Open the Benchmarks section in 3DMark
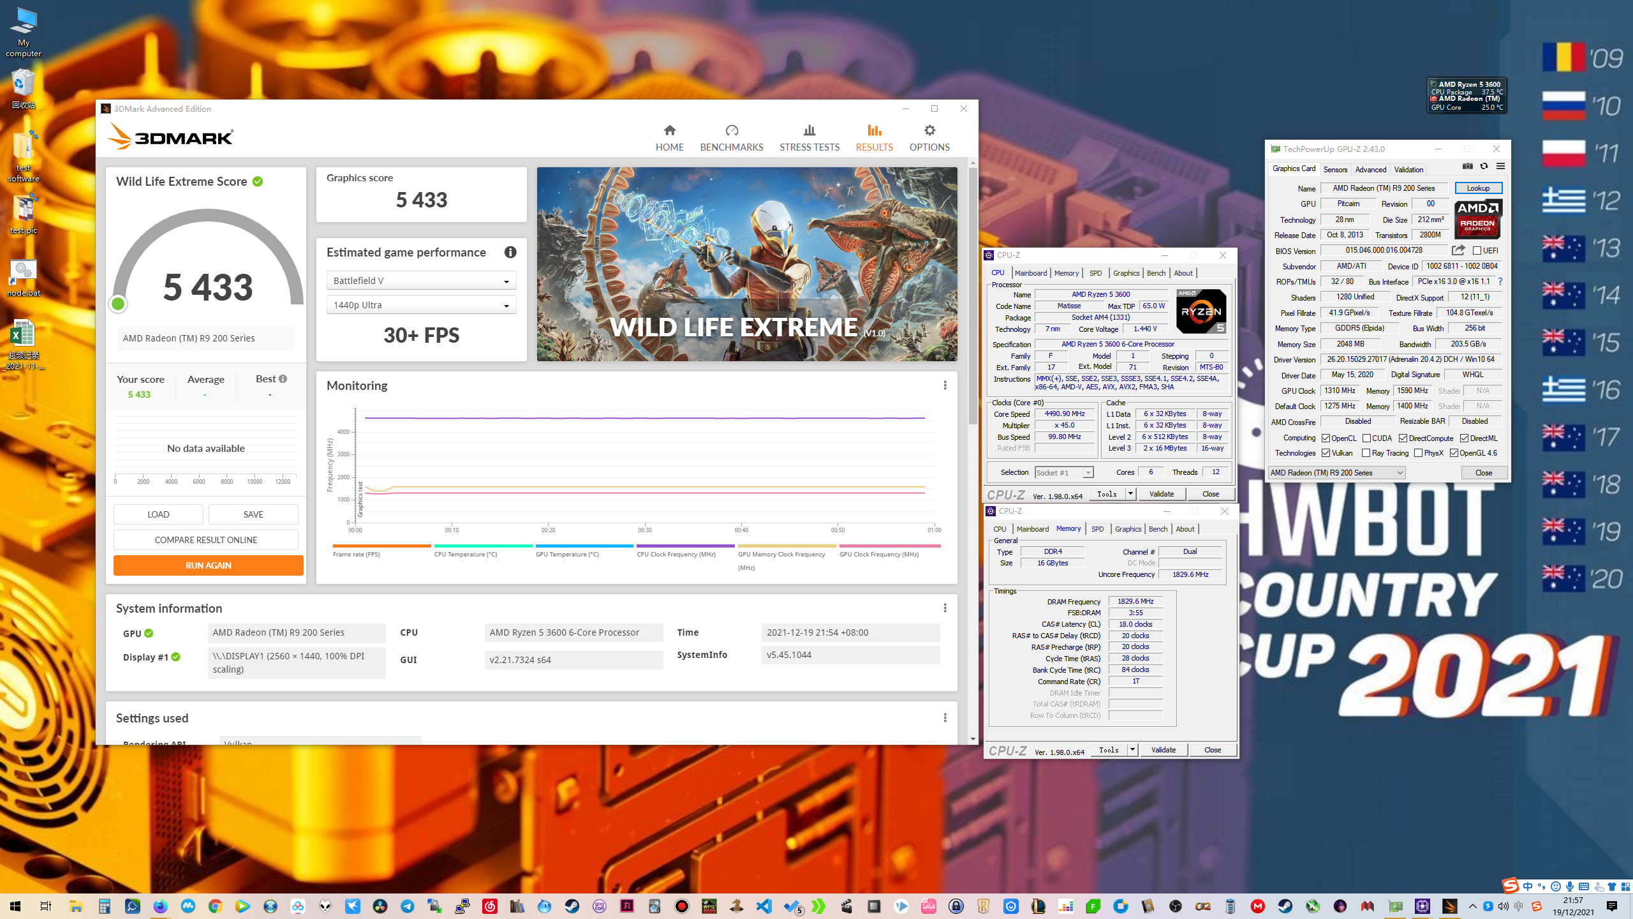This screenshot has width=1633, height=919. click(731, 138)
